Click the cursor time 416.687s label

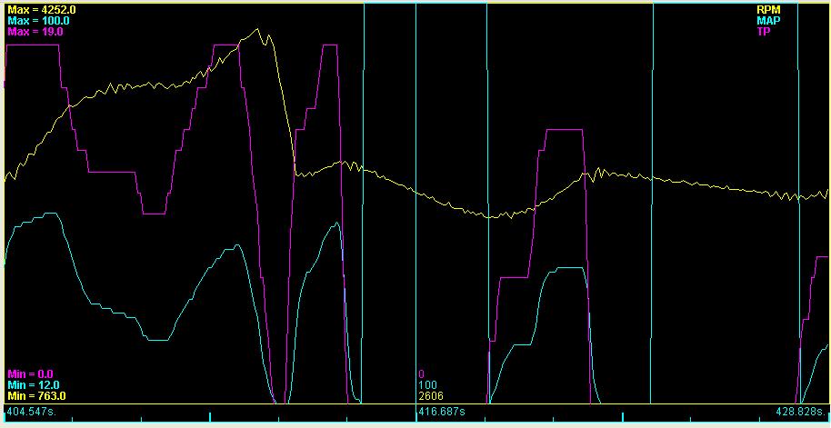point(442,411)
